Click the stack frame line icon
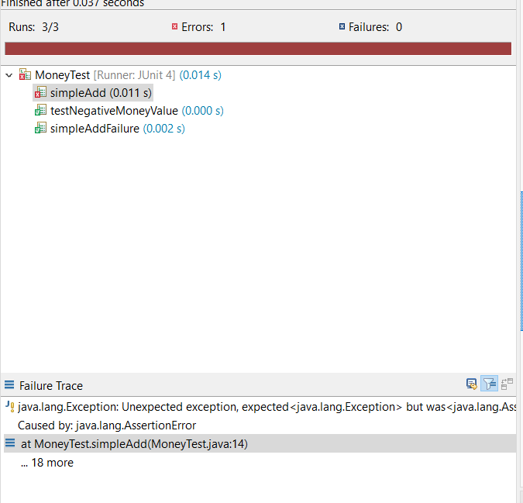The image size is (523, 503). (x=10, y=443)
